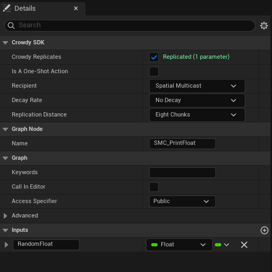Click the Recipient label
272x272 pixels.
[24, 86]
